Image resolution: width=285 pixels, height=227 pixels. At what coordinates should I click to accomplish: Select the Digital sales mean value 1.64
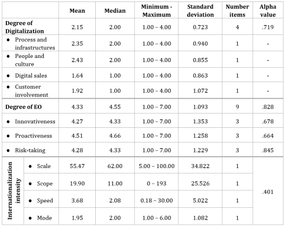[77, 76]
